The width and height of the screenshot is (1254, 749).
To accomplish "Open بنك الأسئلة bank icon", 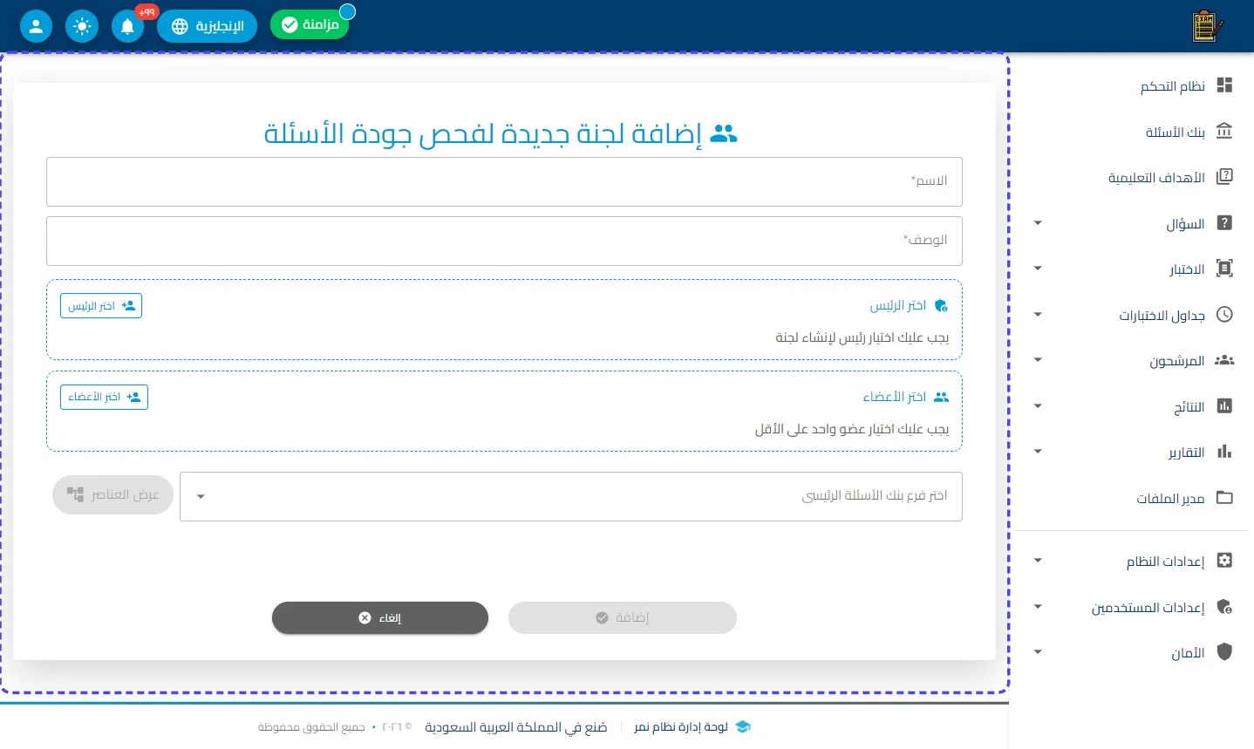I will pyautogui.click(x=1224, y=132).
